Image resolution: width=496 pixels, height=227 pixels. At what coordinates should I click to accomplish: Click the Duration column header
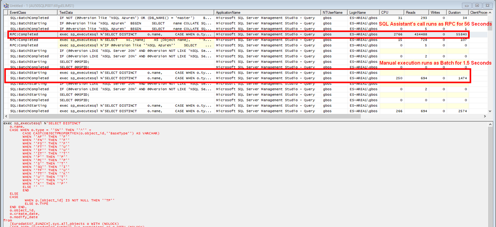(458, 13)
